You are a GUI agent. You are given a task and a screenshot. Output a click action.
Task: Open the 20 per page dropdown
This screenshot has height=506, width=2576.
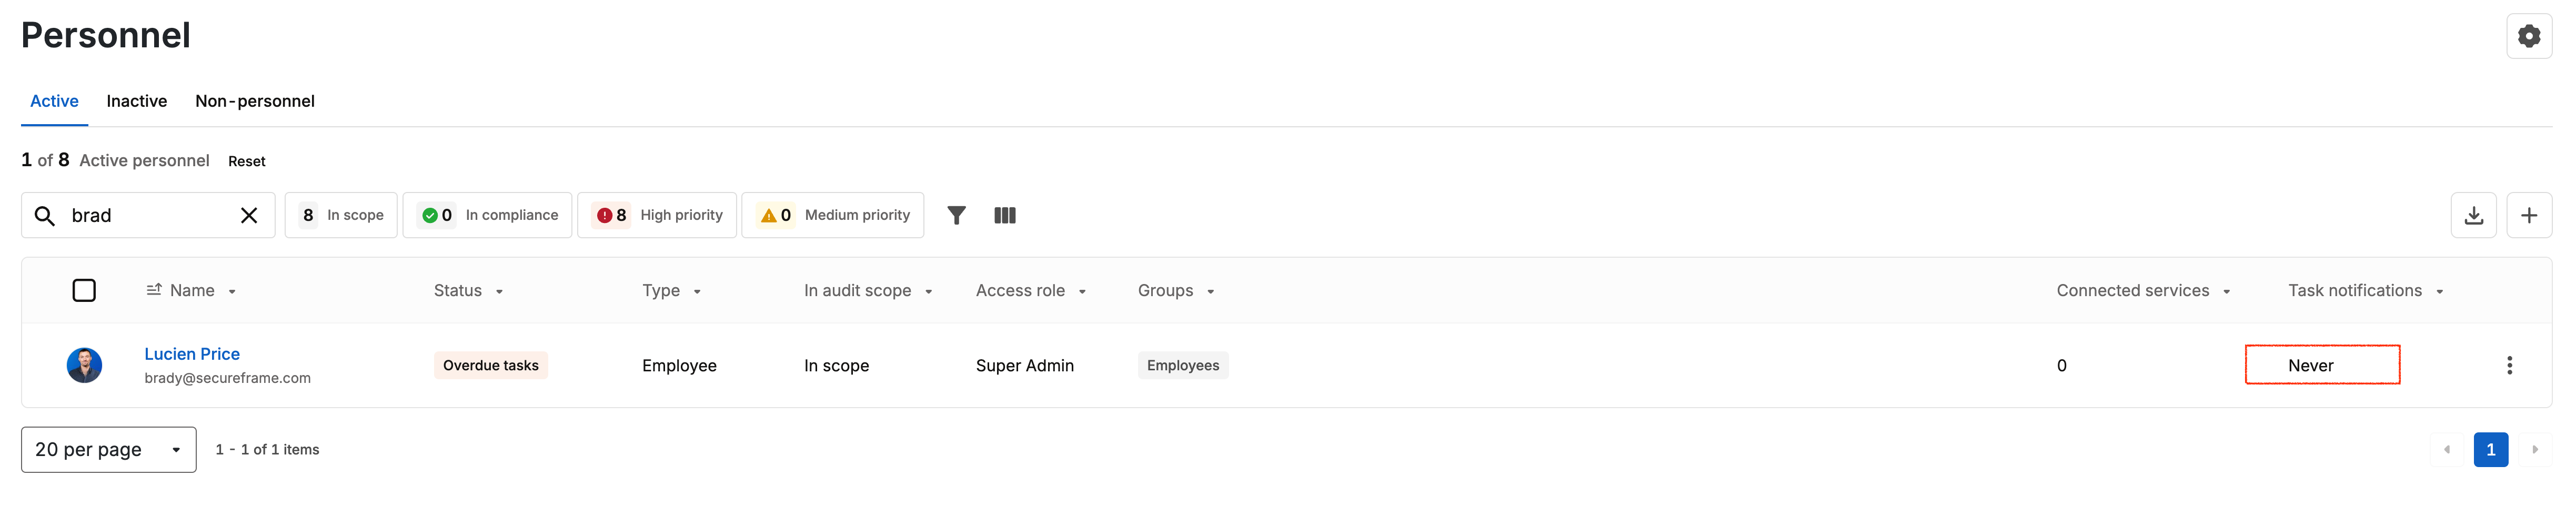108,449
